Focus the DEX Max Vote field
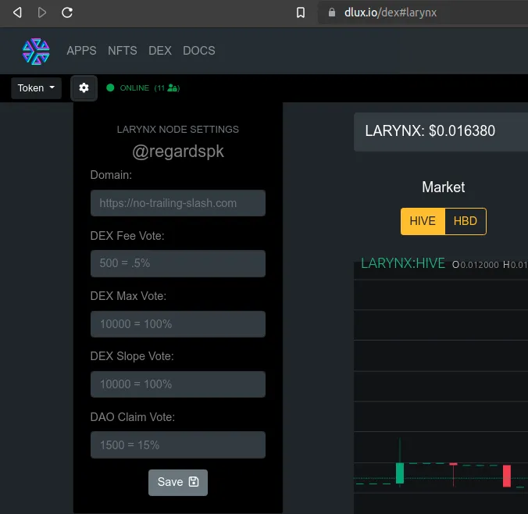The height and width of the screenshot is (514, 528). (178, 324)
